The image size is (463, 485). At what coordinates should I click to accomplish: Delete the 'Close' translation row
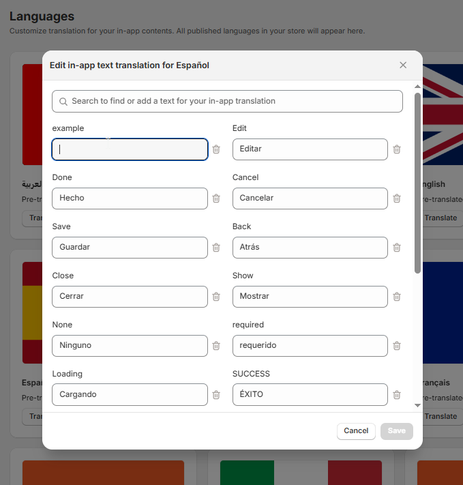tap(216, 297)
